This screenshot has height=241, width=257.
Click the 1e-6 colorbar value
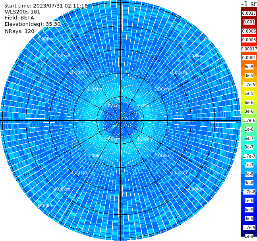(x=249, y=129)
